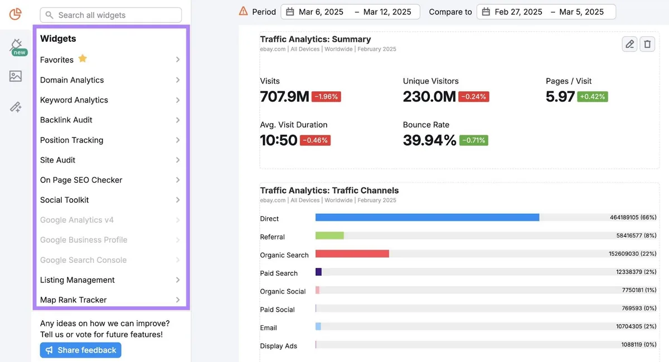Click Paid Social channel label

click(278, 310)
